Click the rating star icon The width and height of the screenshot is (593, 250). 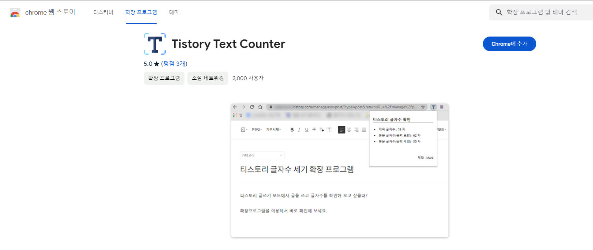pos(157,64)
